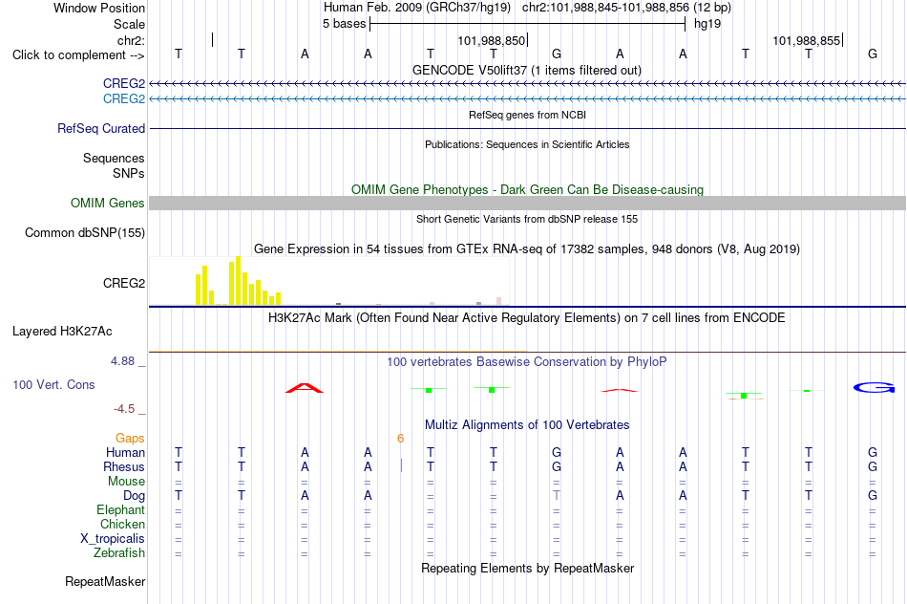Viewport: 907px width, 604px height.
Task: Select the 'Elephant' species label
Action: [120, 509]
